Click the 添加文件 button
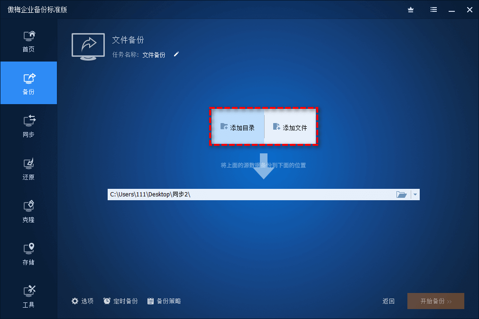Screen dimensions: 479x319 tap(290, 127)
